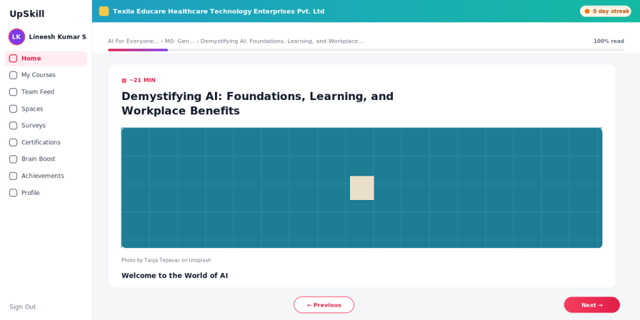
Task: Click the pink reading time icon
Action: point(124,81)
